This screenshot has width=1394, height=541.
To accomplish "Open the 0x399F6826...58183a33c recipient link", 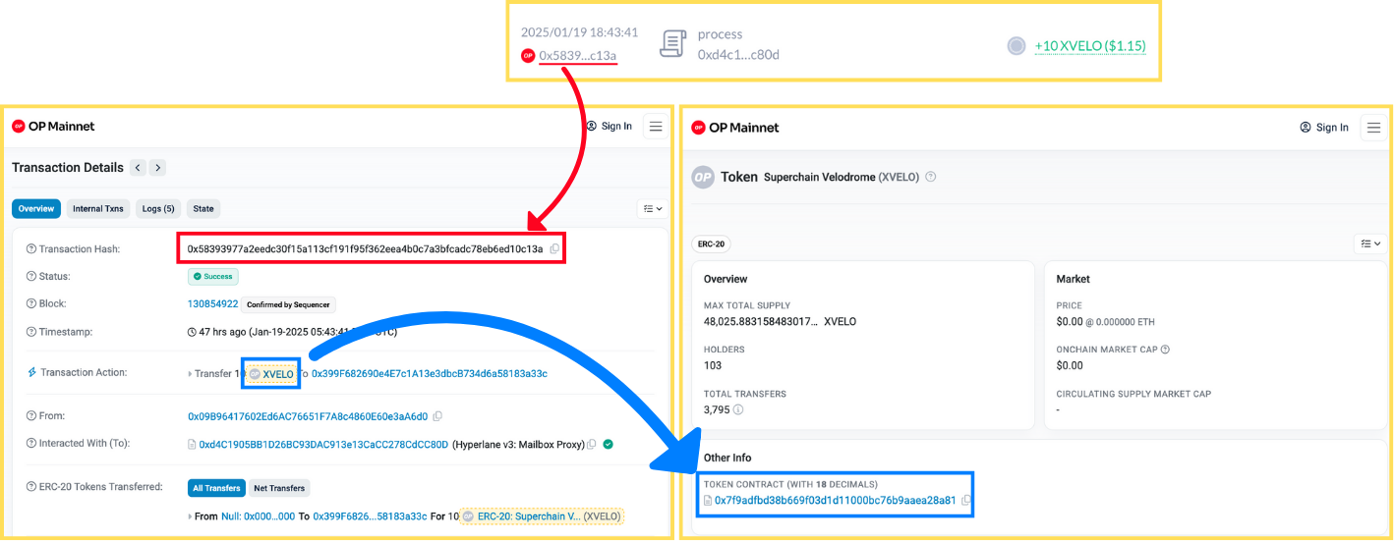I will [x=370, y=516].
